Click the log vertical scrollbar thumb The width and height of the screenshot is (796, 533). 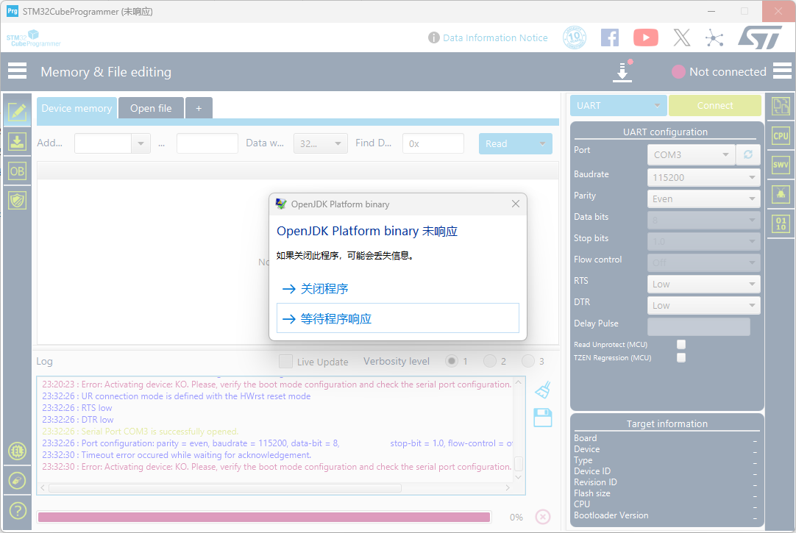519,463
